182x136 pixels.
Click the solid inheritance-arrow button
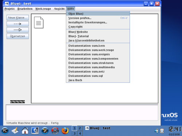pyautogui.click(x=17, y=30)
